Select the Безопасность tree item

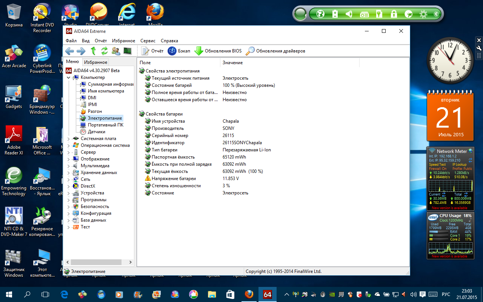(x=91, y=206)
